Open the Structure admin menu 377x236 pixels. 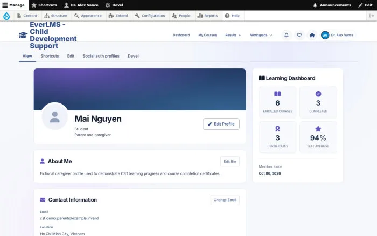tap(56, 16)
